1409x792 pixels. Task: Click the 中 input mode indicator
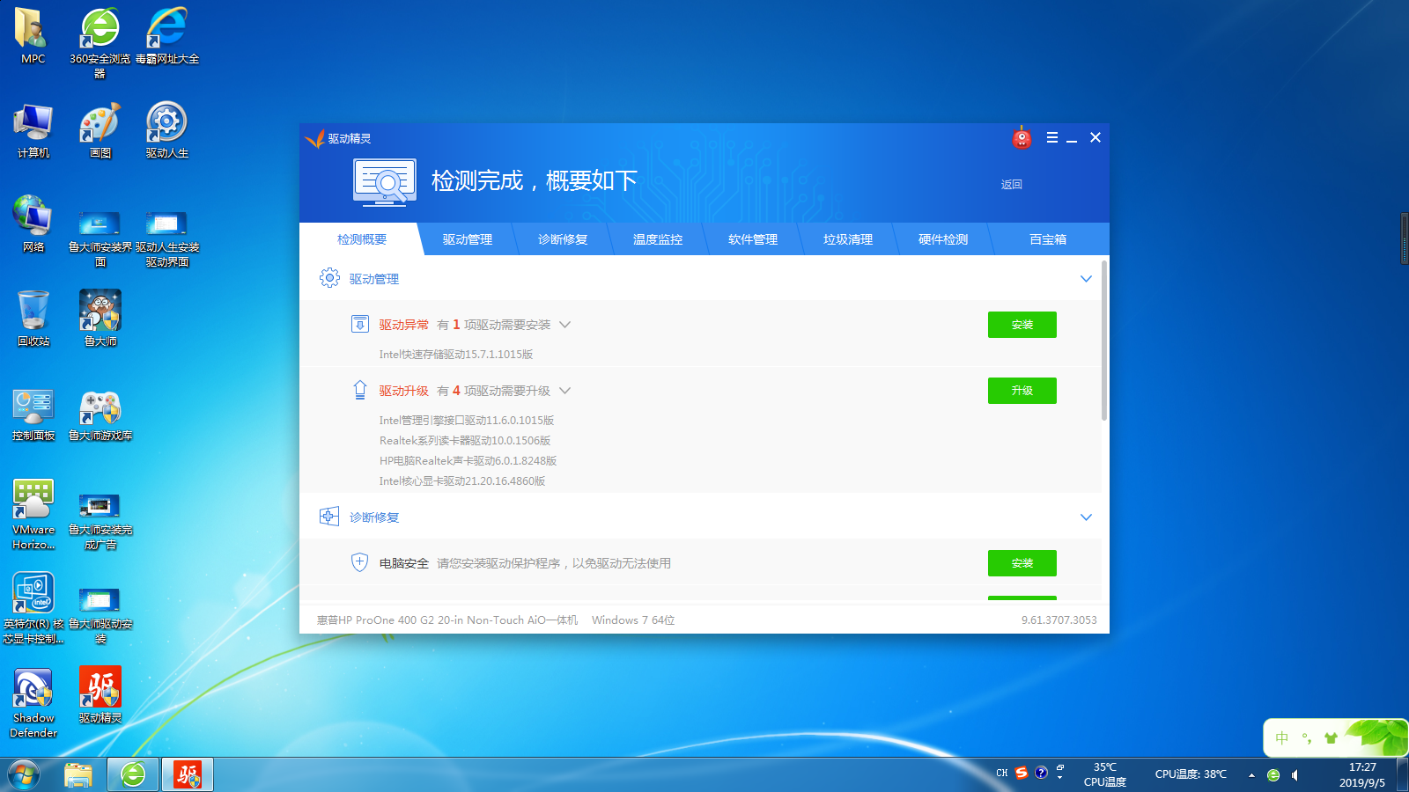[1282, 738]
